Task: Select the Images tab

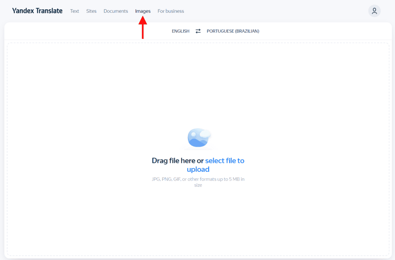Action: click(x=143, y=11)
